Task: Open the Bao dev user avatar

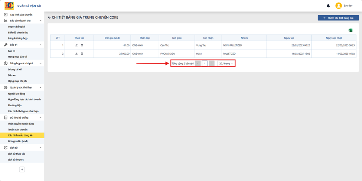Action: [x=339, y=6]
